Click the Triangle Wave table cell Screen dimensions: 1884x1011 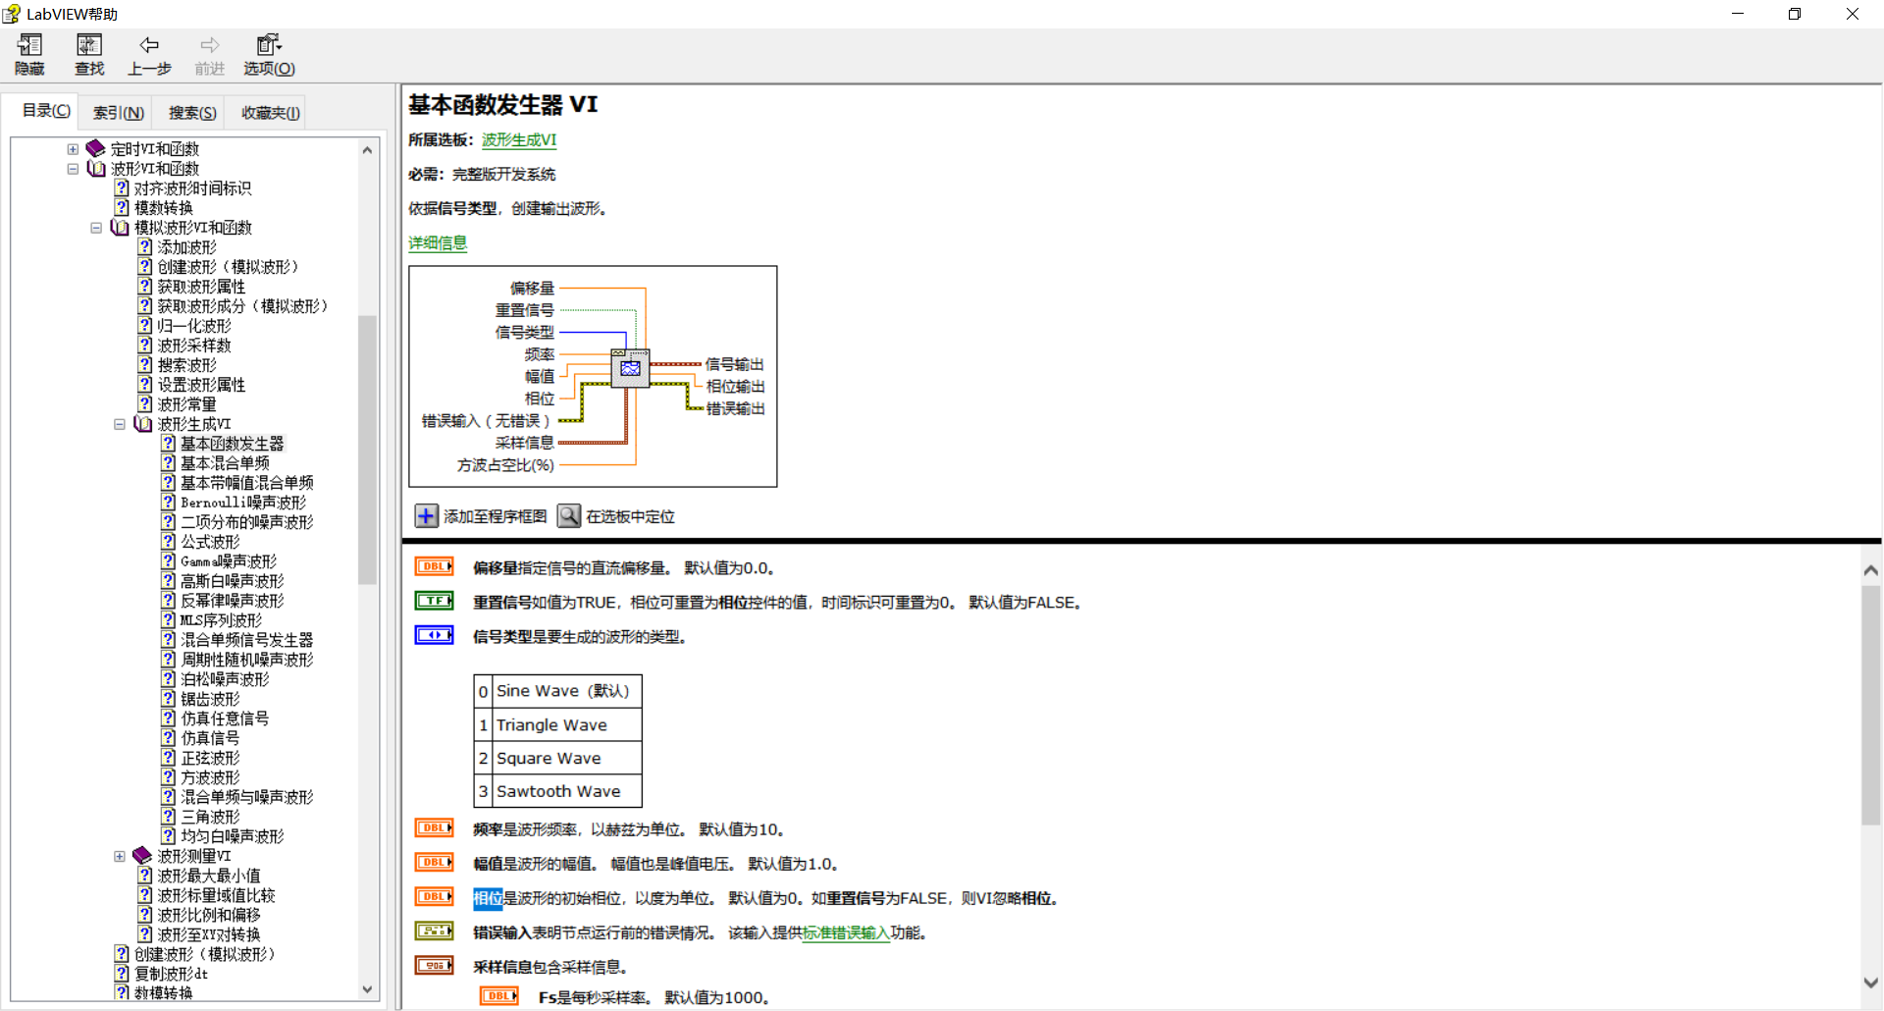566,724
